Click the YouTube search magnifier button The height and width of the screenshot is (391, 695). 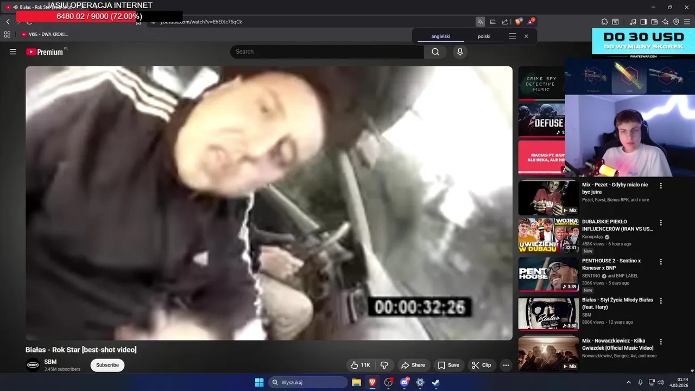tap(435, 52)
